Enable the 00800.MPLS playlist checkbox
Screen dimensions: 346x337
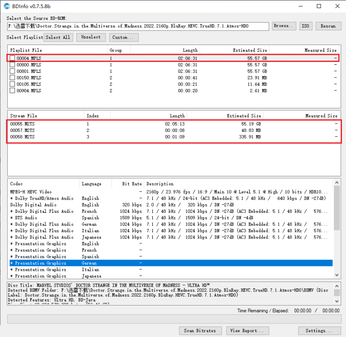pos(13,65)
